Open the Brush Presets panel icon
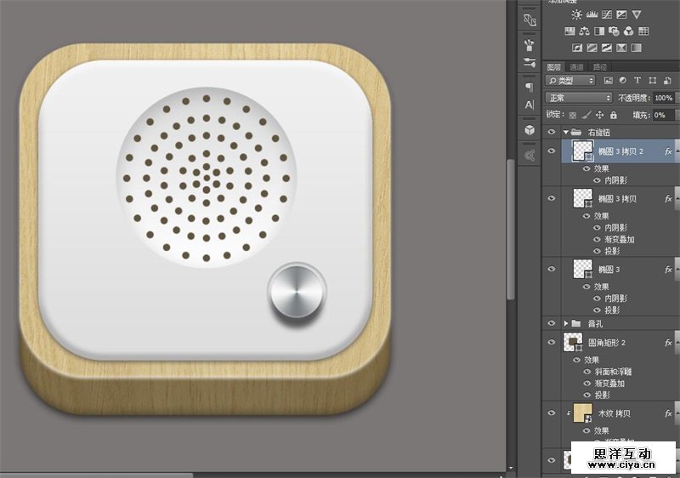Image resolution: width=680 pixels, height=478 pixels. [x=530, y=43]
